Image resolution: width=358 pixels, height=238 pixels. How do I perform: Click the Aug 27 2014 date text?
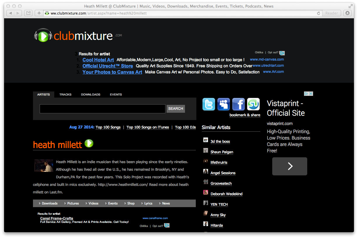(x=82, y=127)
